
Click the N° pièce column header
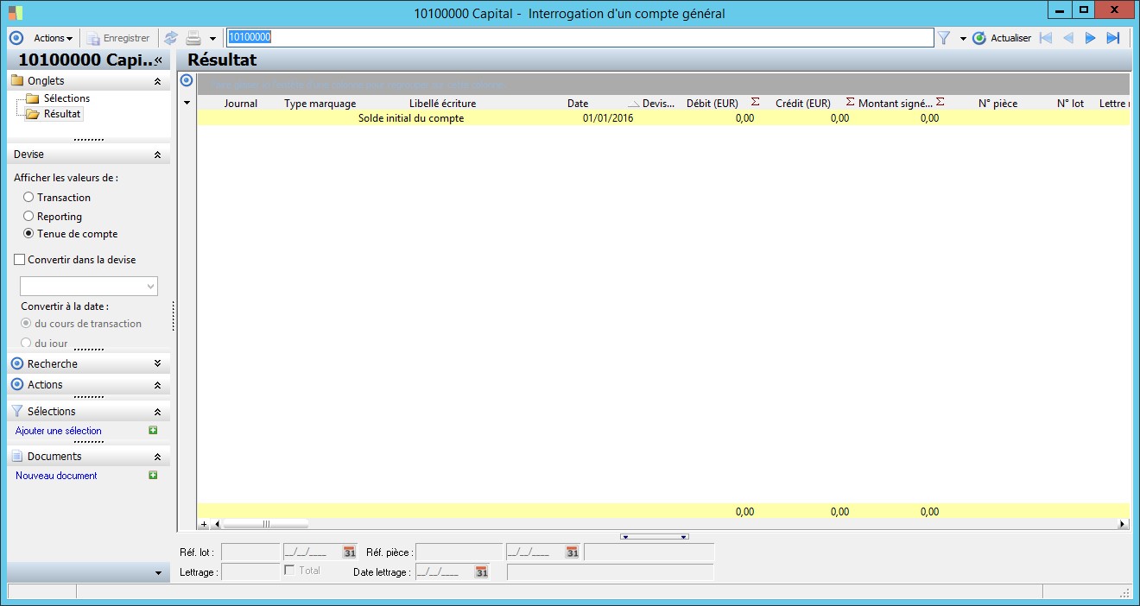tap(997, 104)
